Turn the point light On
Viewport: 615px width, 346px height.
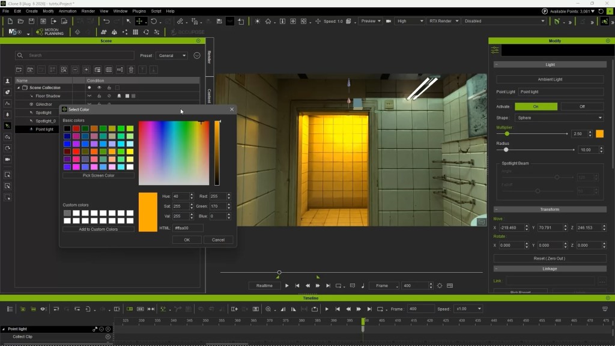pyautogui.click(x=536, y=107)
